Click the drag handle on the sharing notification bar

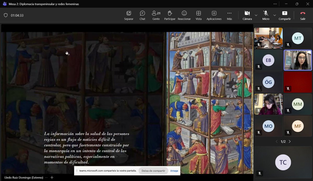77,171
